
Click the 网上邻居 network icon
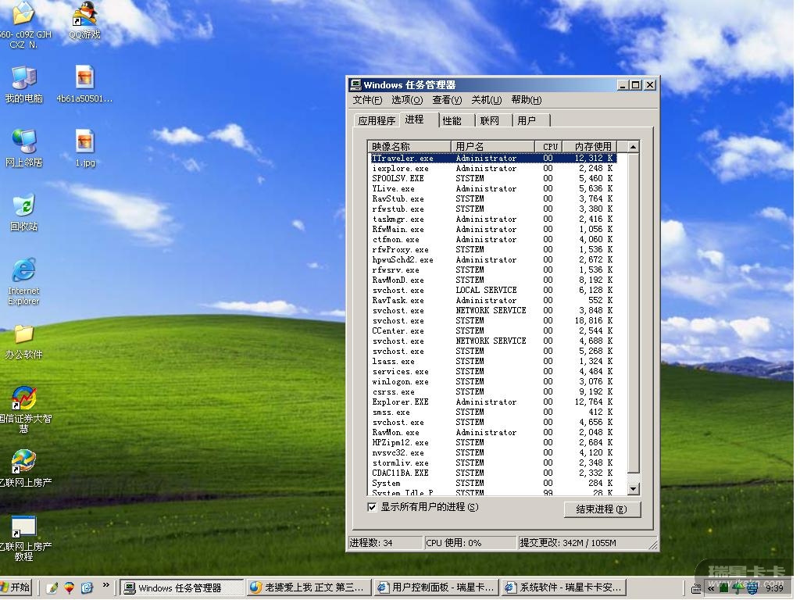click(x=23, y=143)
